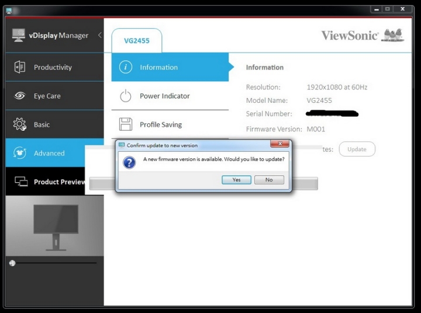The height and width of the screenshot is (313, 421).
Task: Click the monitor preview thumbnail image
Action: point(54,226)
